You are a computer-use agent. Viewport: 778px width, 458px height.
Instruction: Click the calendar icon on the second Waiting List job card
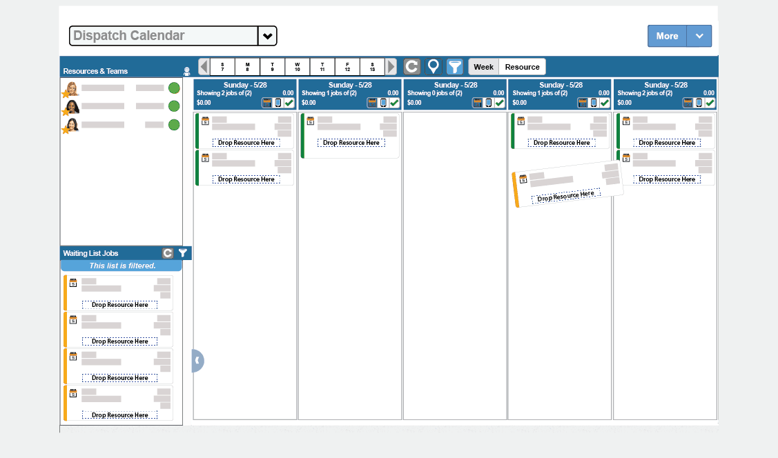pos(73,320)
